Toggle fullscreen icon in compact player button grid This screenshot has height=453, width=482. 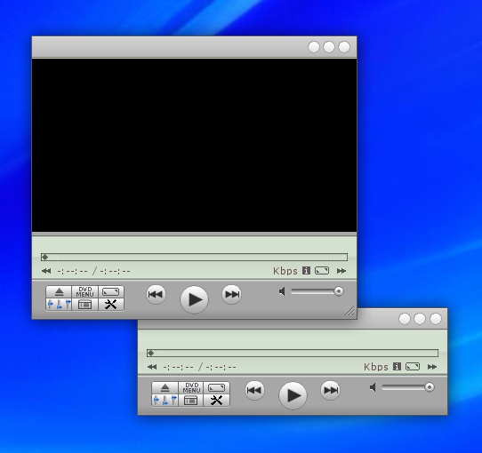[x=217, y=387]
